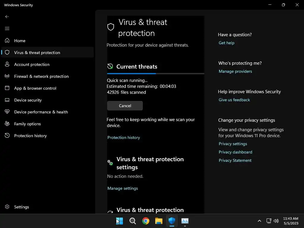304x228 pixels.
Task: Click the Family options people icon
Action: 7,123
